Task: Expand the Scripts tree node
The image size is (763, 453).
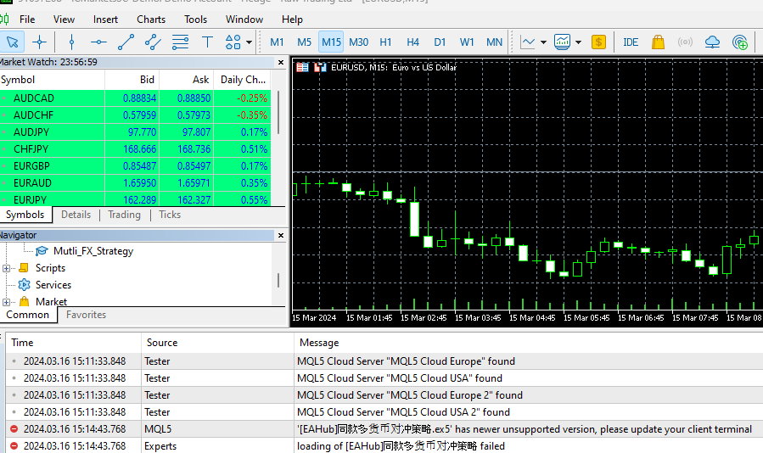Action: tap(6, 269)
